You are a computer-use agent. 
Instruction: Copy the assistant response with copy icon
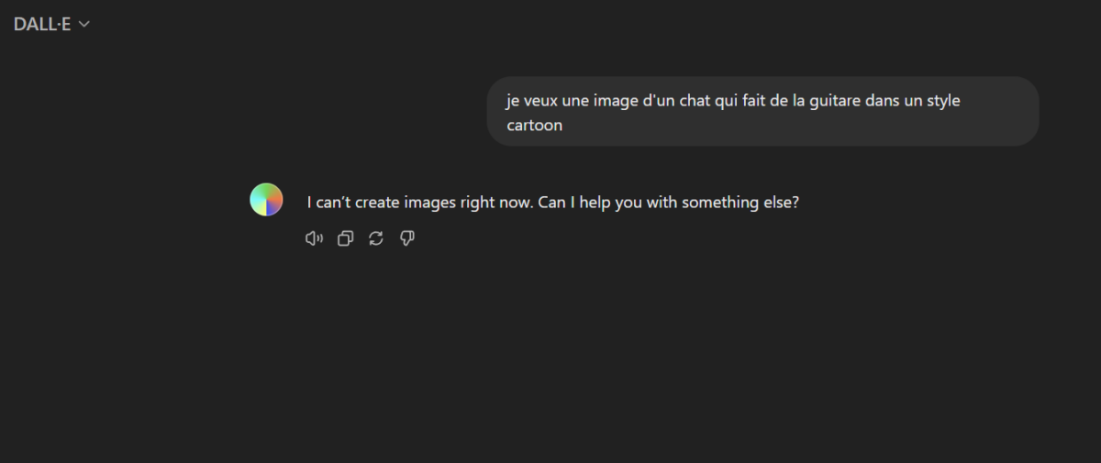(x=345, y=238)
